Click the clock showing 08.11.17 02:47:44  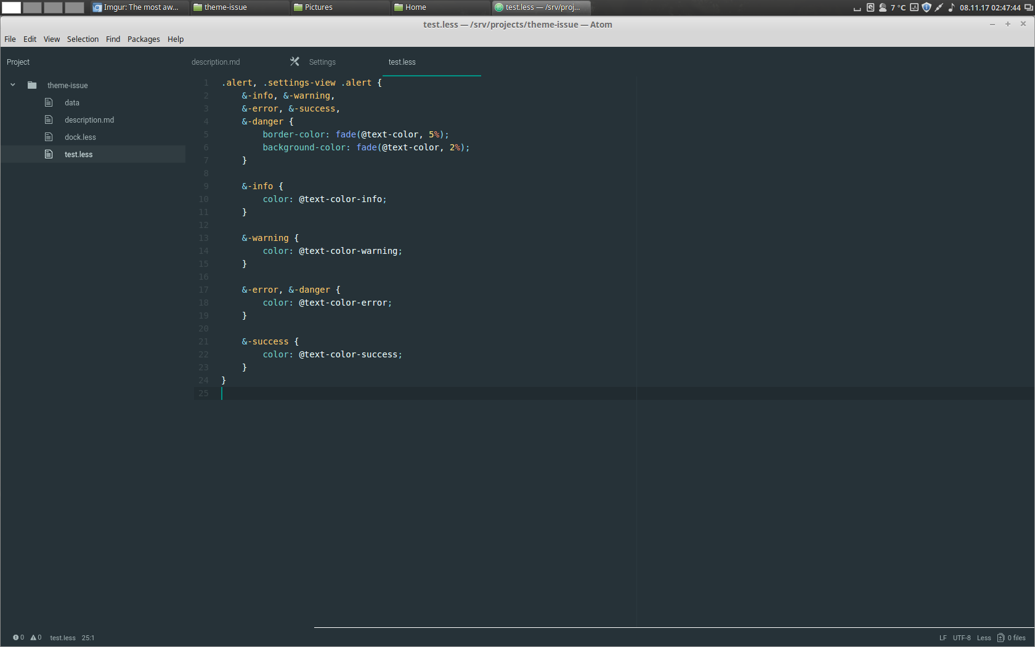990,7
